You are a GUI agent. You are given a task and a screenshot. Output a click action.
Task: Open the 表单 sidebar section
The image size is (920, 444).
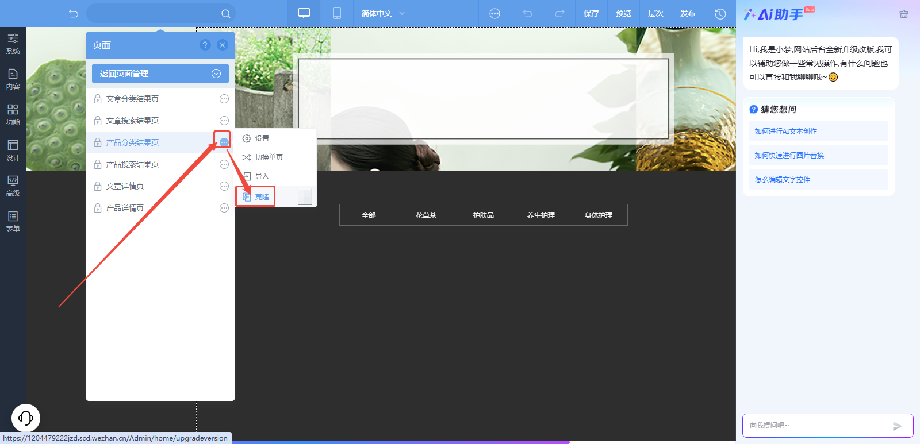(x=13, y=222)
